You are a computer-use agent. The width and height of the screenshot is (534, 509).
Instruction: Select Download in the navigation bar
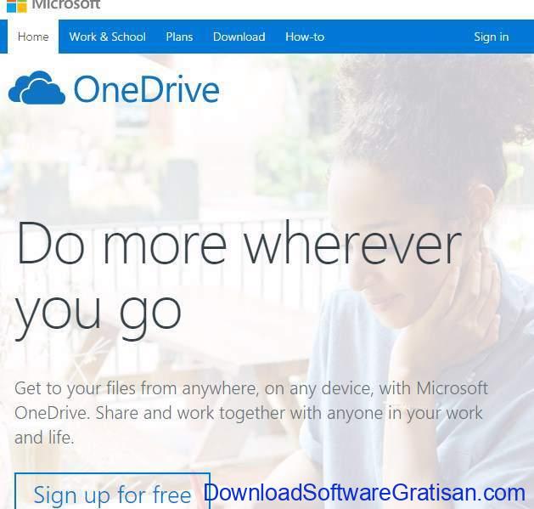click(x=239, y=37)
